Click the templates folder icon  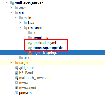(x=30, y=38)
